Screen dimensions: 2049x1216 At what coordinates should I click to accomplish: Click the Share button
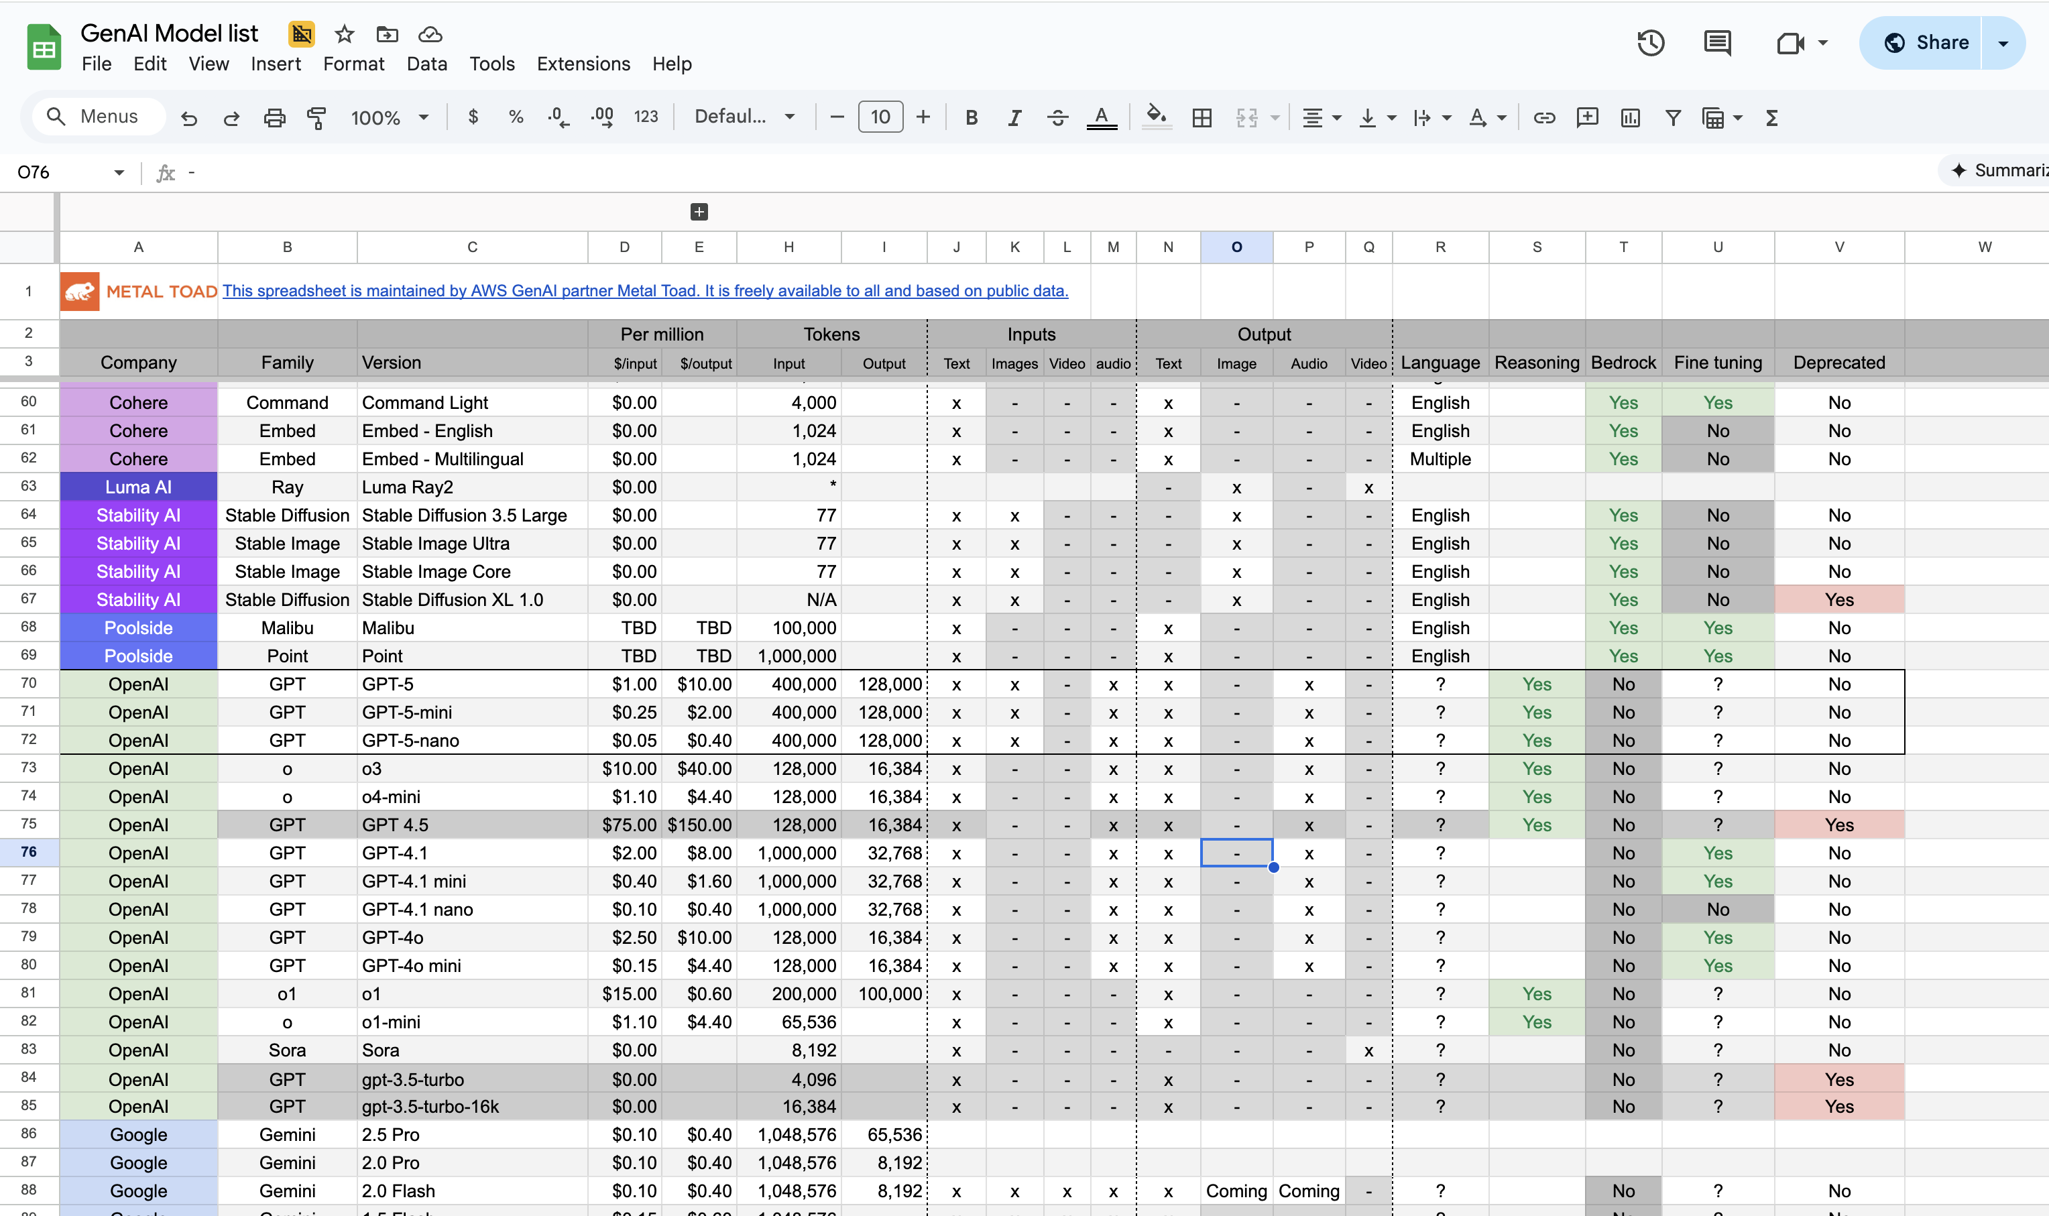point(1920,44)
